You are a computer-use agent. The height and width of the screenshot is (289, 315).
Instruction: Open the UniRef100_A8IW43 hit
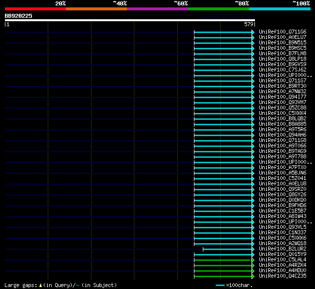coord(283,217)
